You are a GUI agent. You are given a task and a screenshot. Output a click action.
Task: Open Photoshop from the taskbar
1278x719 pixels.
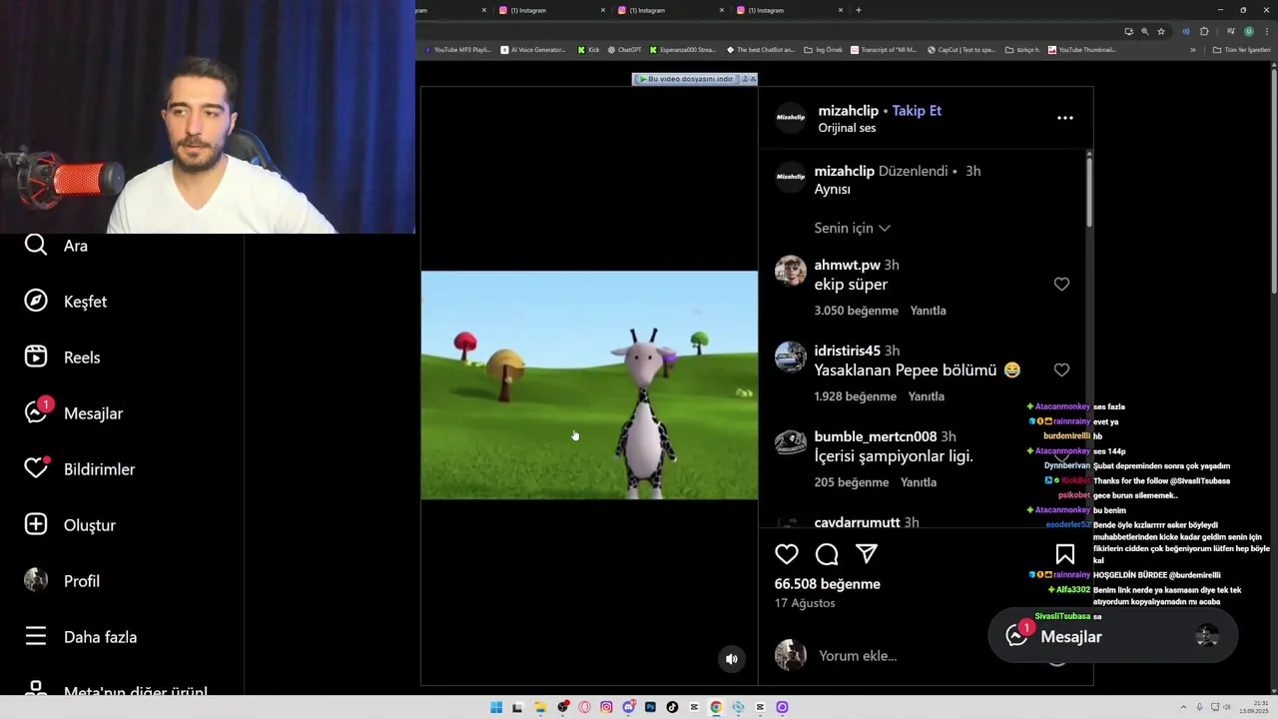point(650,707)
